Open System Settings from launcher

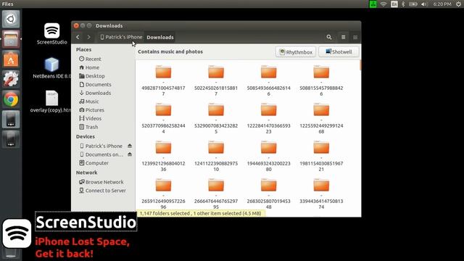pyautogui.click(x=11, y=79)
